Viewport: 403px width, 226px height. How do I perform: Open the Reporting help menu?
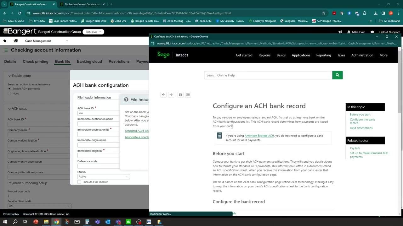pyautogui.click(x=324, y=55)
